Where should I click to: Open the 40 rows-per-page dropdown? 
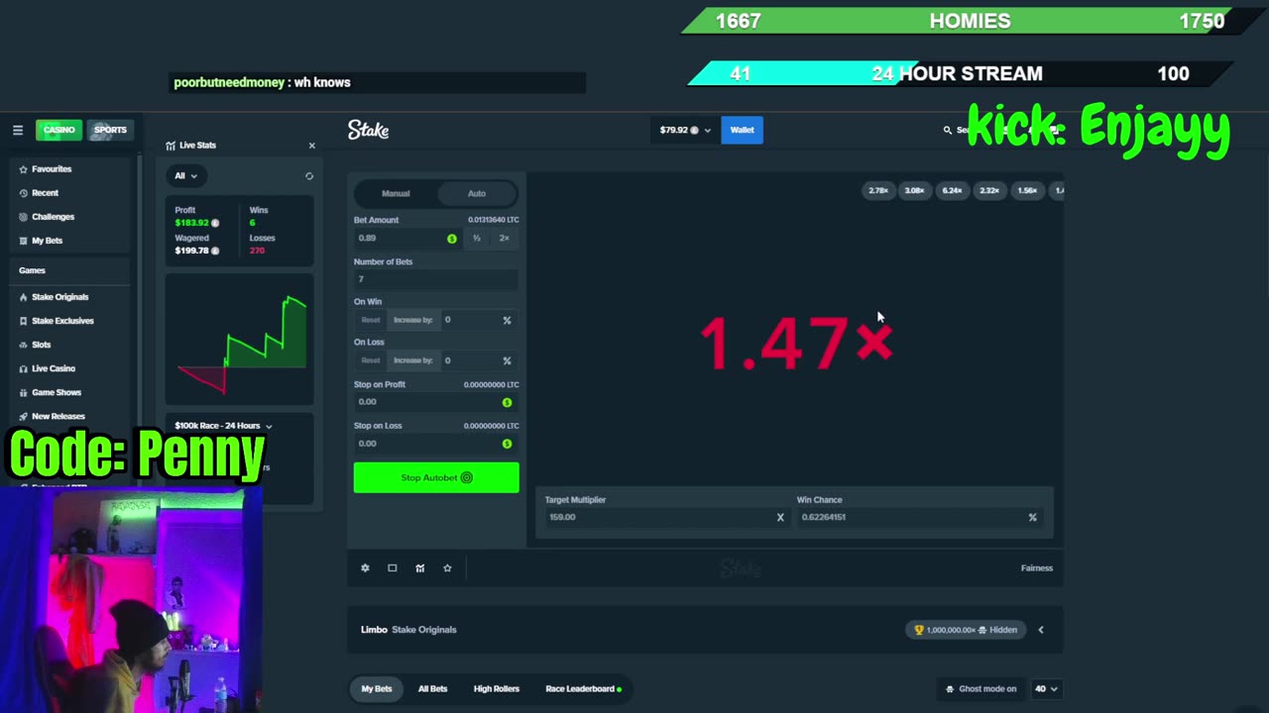(1046, 689)
